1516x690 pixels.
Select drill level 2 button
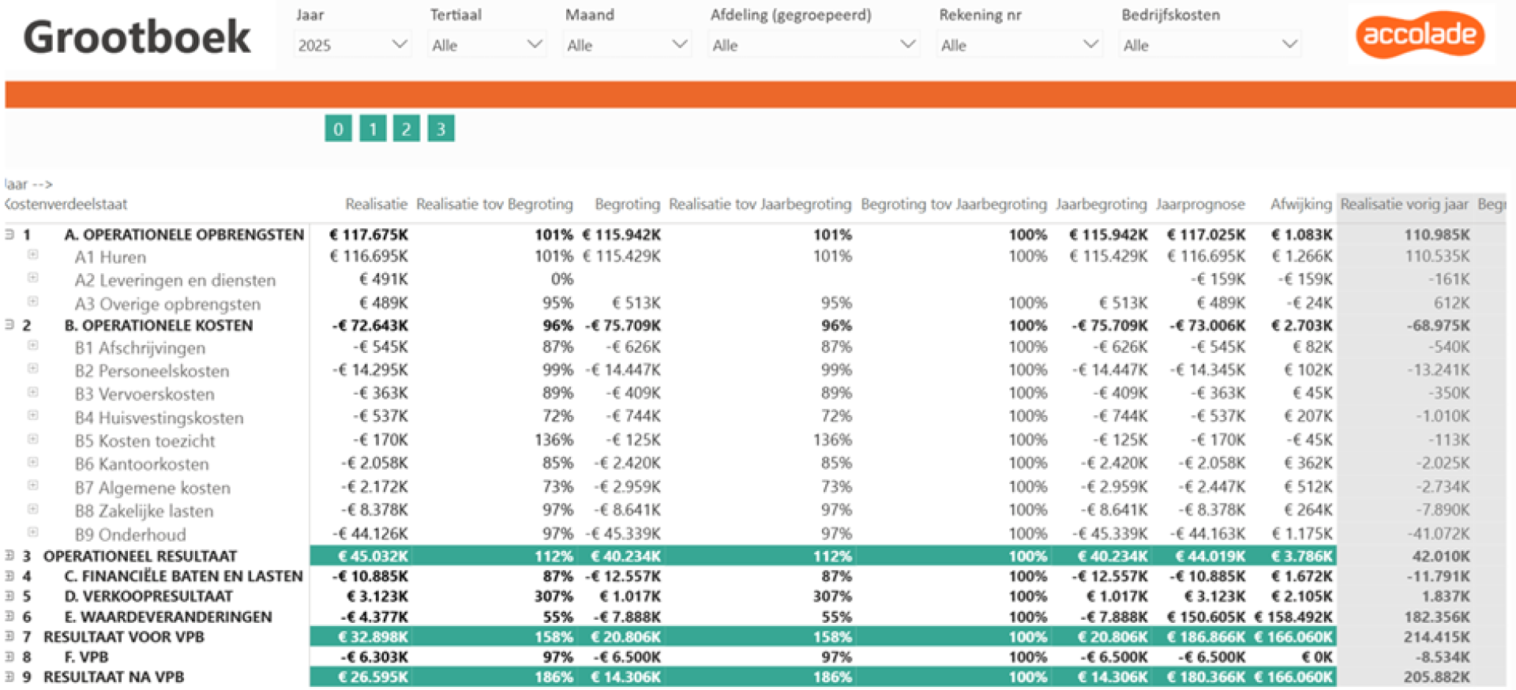[x=407, y=129]
